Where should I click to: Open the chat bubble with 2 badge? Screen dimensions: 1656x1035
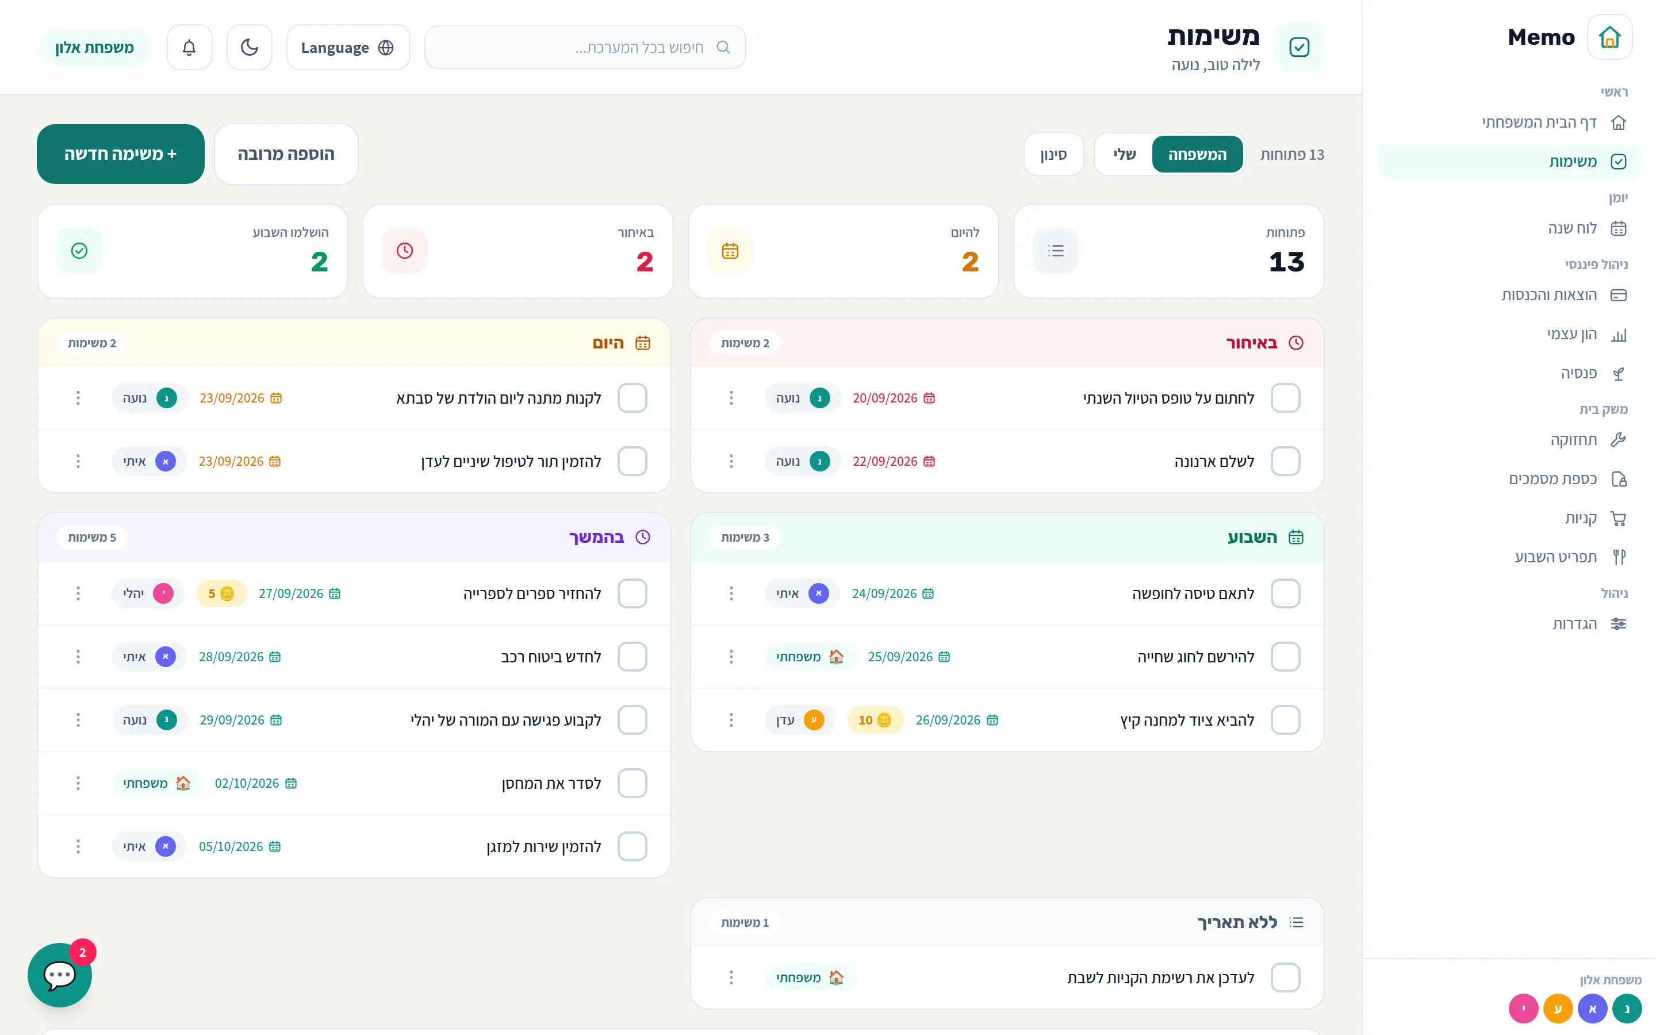[x=60, y=975]
